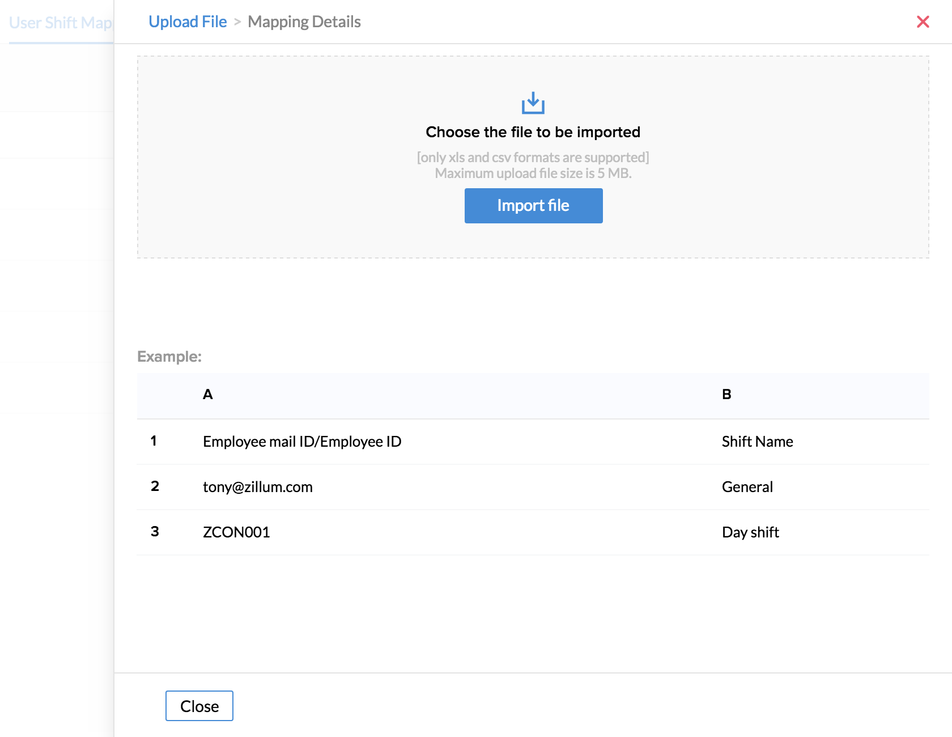952x737 pixels.
Task: Click the breadcrumb arrow separator
Action: pos(237,22)
